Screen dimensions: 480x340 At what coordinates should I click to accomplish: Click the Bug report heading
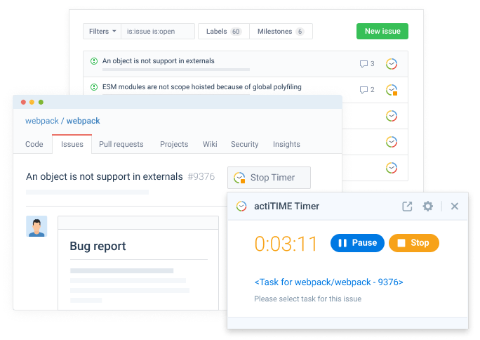coord(98,246)
